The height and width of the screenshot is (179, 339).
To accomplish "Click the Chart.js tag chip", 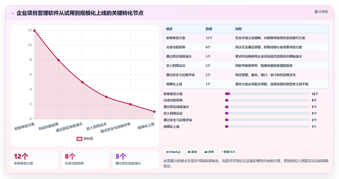I will pos(173,152).
